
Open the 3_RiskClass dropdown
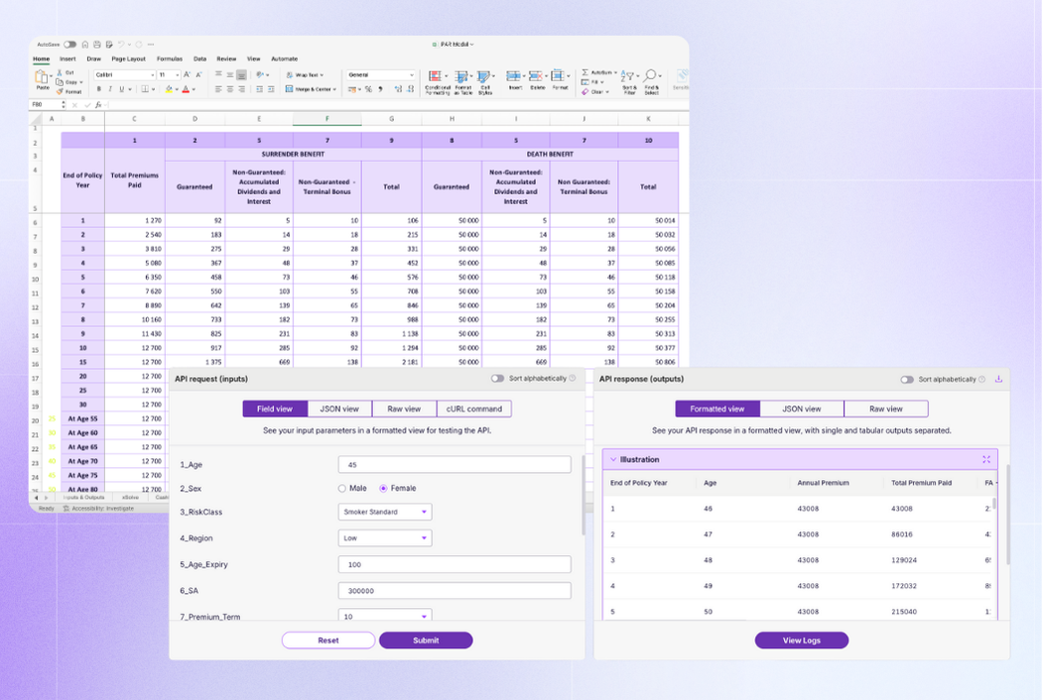pos(385,513)
